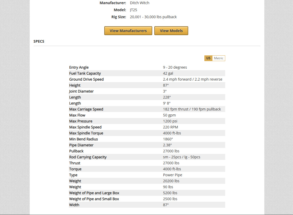The height and width of the screenshot is (215, 293).
Task: Select the 5200 lbs value
Action: [x=170, y=193]
